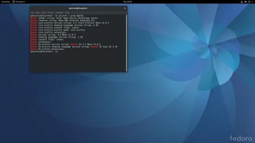
Task: Click the 'ES profile extensions:' line
Action: 47,49
